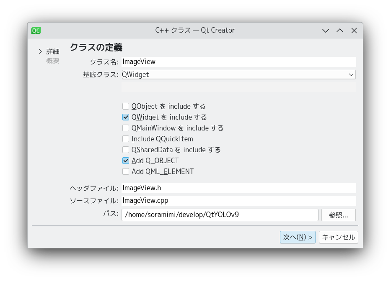Check the 'QSharedData を include する' option
Image resolution: width=391 pixels, height=281 pixels.
(126, 150)
